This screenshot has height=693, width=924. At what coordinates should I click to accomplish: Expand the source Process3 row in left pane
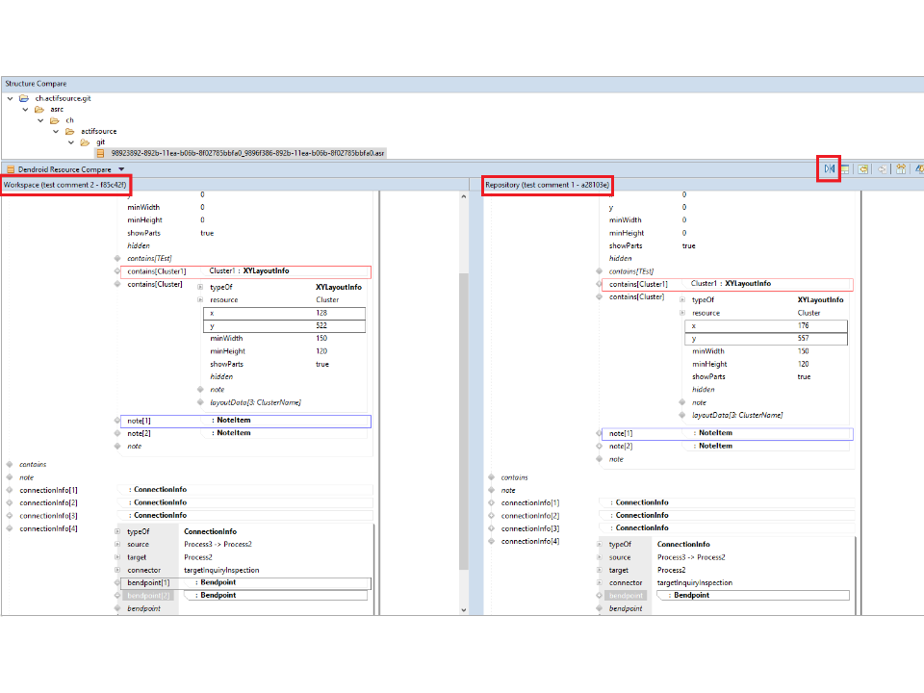(117, 545)
